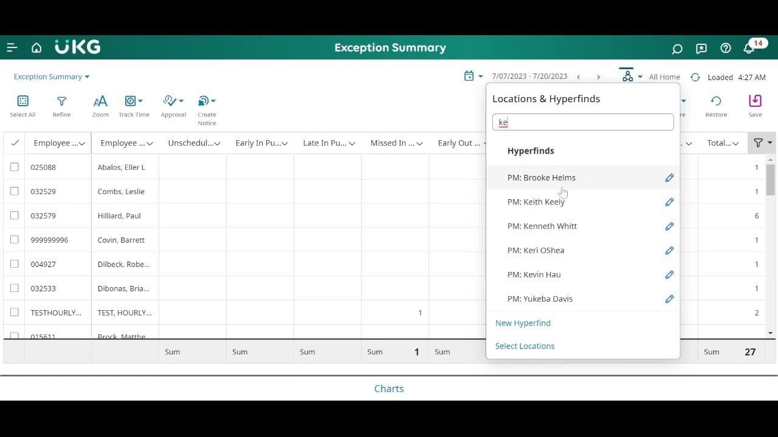This screenshot has height=437, width=778.
Task: Select the PM: Kevin Hau hyperfind
Action: coord(534,275)
